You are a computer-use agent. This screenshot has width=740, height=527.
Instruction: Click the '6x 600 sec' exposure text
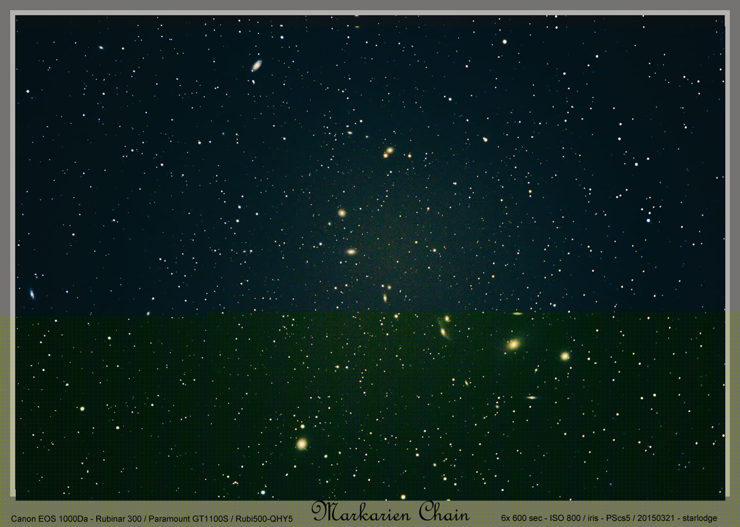[x=522, y=518]
